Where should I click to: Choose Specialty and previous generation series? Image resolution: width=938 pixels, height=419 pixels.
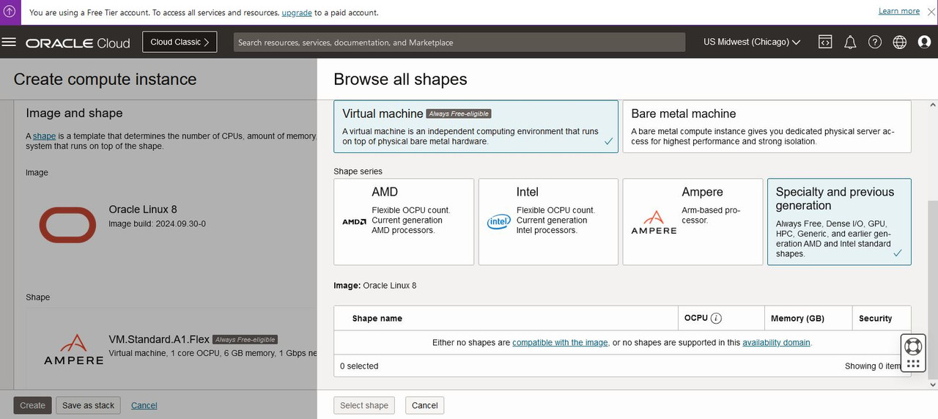point(839,221)
